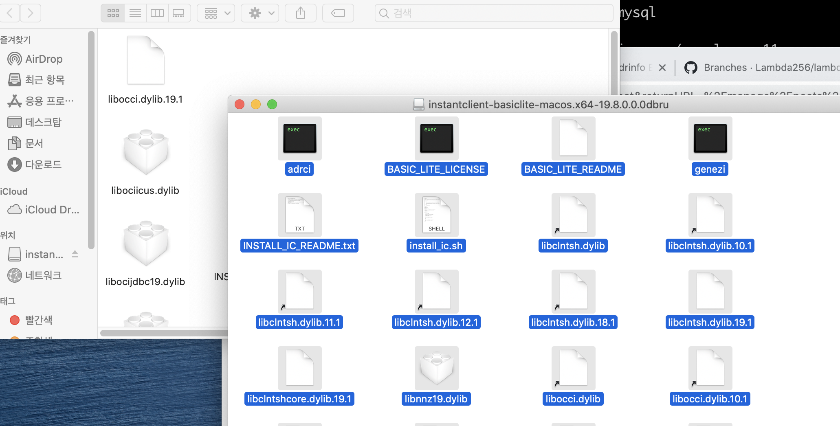Image resolution: width=840 pixels, height=426 pixels.
Task: Click the instantclient disk image title icon
Action: pos(418,105)
